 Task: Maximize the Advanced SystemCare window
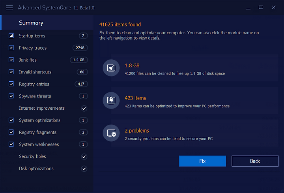click(261, 7)
